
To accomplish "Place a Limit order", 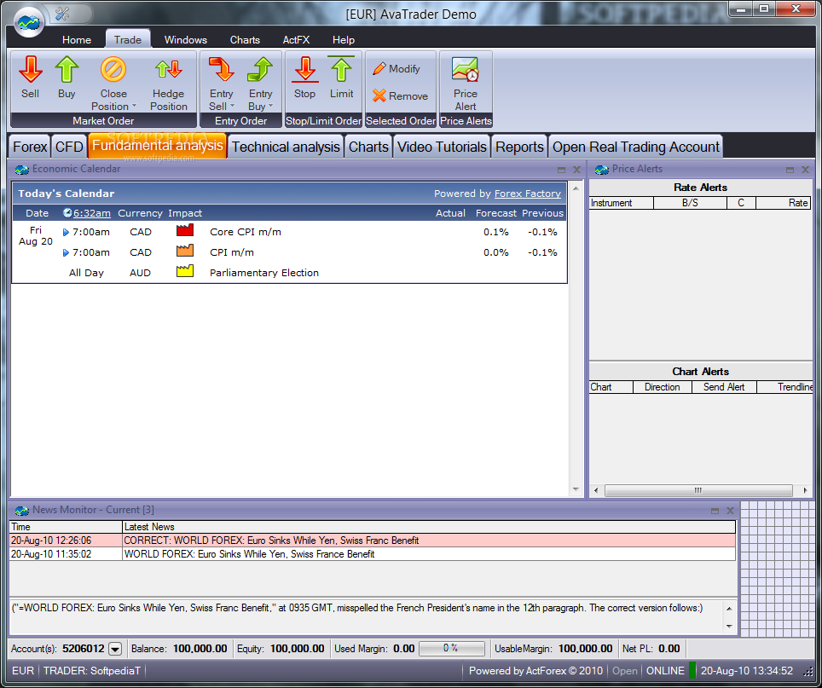I will click(x=341, y=77).
